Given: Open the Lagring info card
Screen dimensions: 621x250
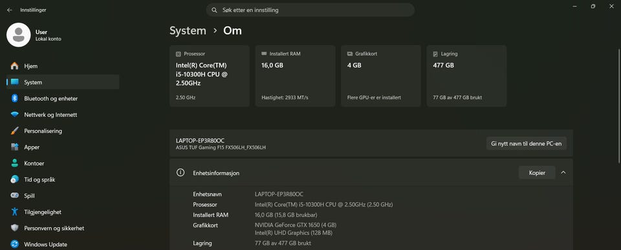Looking at the screenshot, I should 466,76.
